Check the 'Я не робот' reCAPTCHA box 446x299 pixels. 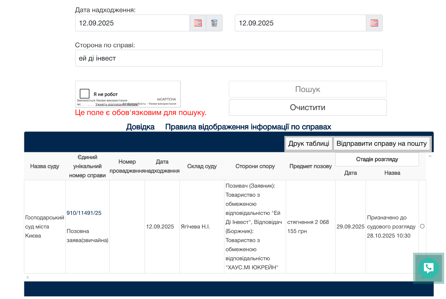85,94
